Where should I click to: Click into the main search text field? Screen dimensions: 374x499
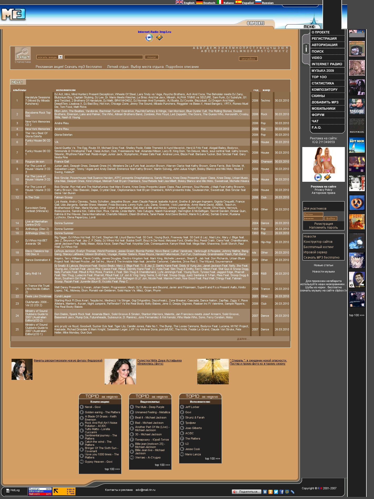tap(103, 57)
